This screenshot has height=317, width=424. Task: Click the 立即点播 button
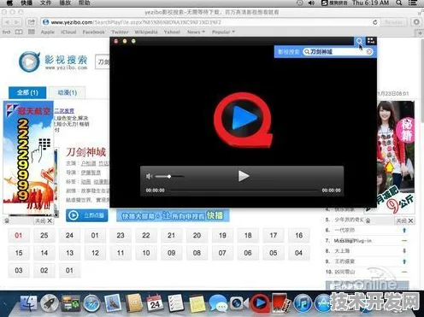(87, 215)
